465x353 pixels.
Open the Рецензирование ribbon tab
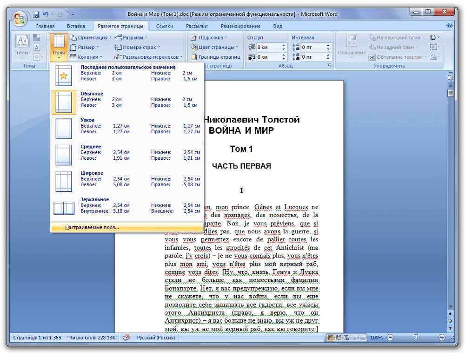tap(240, 26)
